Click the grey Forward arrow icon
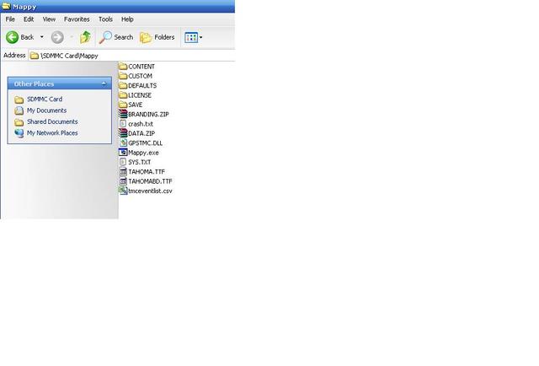The width and height of the screenshot is (539, 366). [57, 37]
